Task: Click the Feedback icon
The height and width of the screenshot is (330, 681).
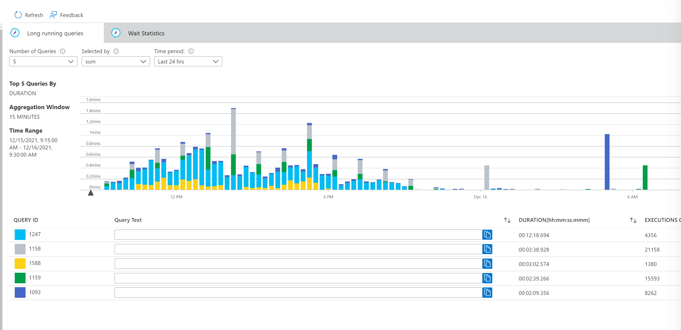Action: coord(53,15)
